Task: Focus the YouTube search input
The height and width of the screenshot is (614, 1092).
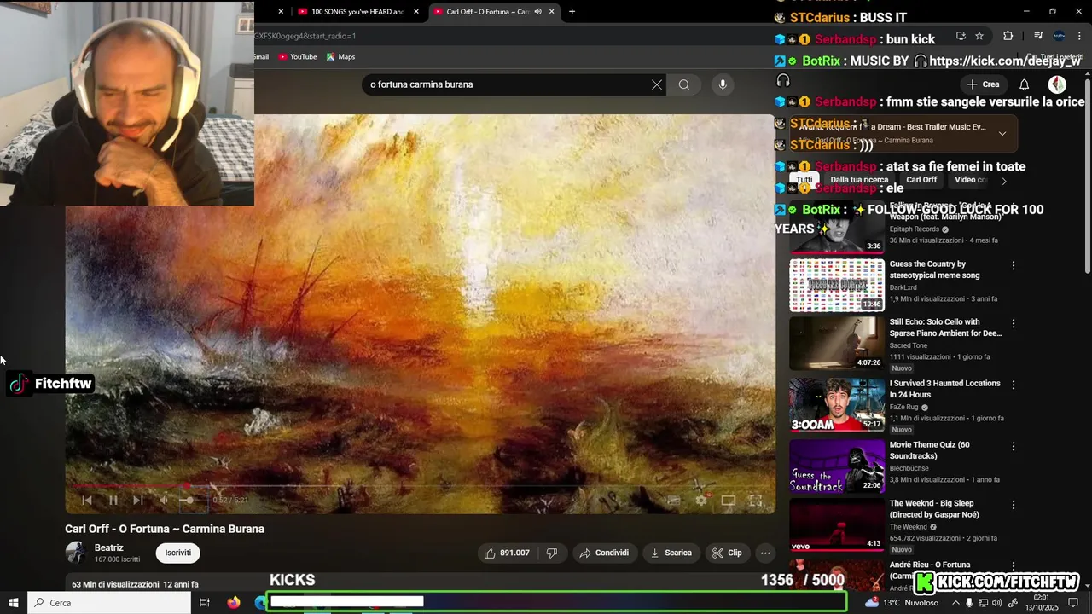Action: coord(508,84)
